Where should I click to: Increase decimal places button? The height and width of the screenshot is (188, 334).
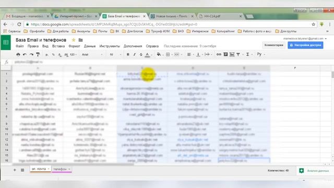[x=66, y=54]
